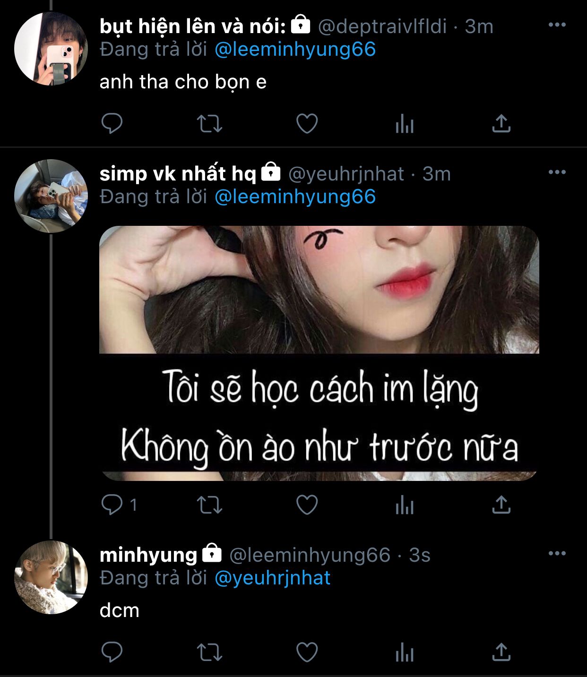Open the "simp vk nhất hq" profile name

[178, 174]
